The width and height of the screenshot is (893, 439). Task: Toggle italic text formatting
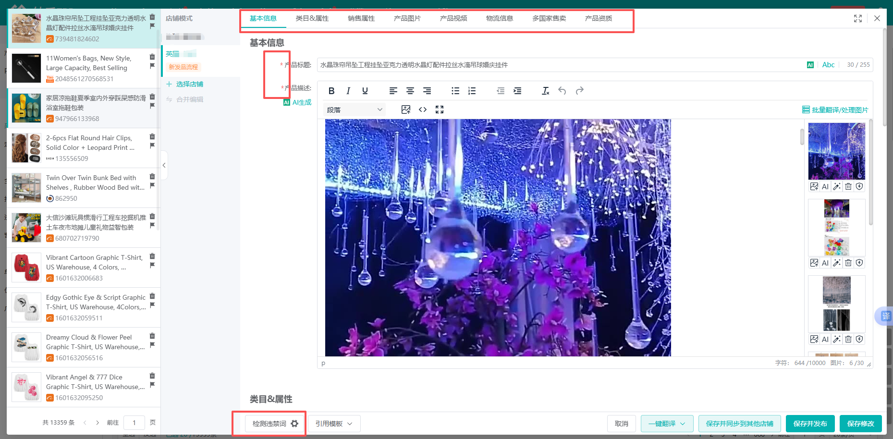(348, 90)
